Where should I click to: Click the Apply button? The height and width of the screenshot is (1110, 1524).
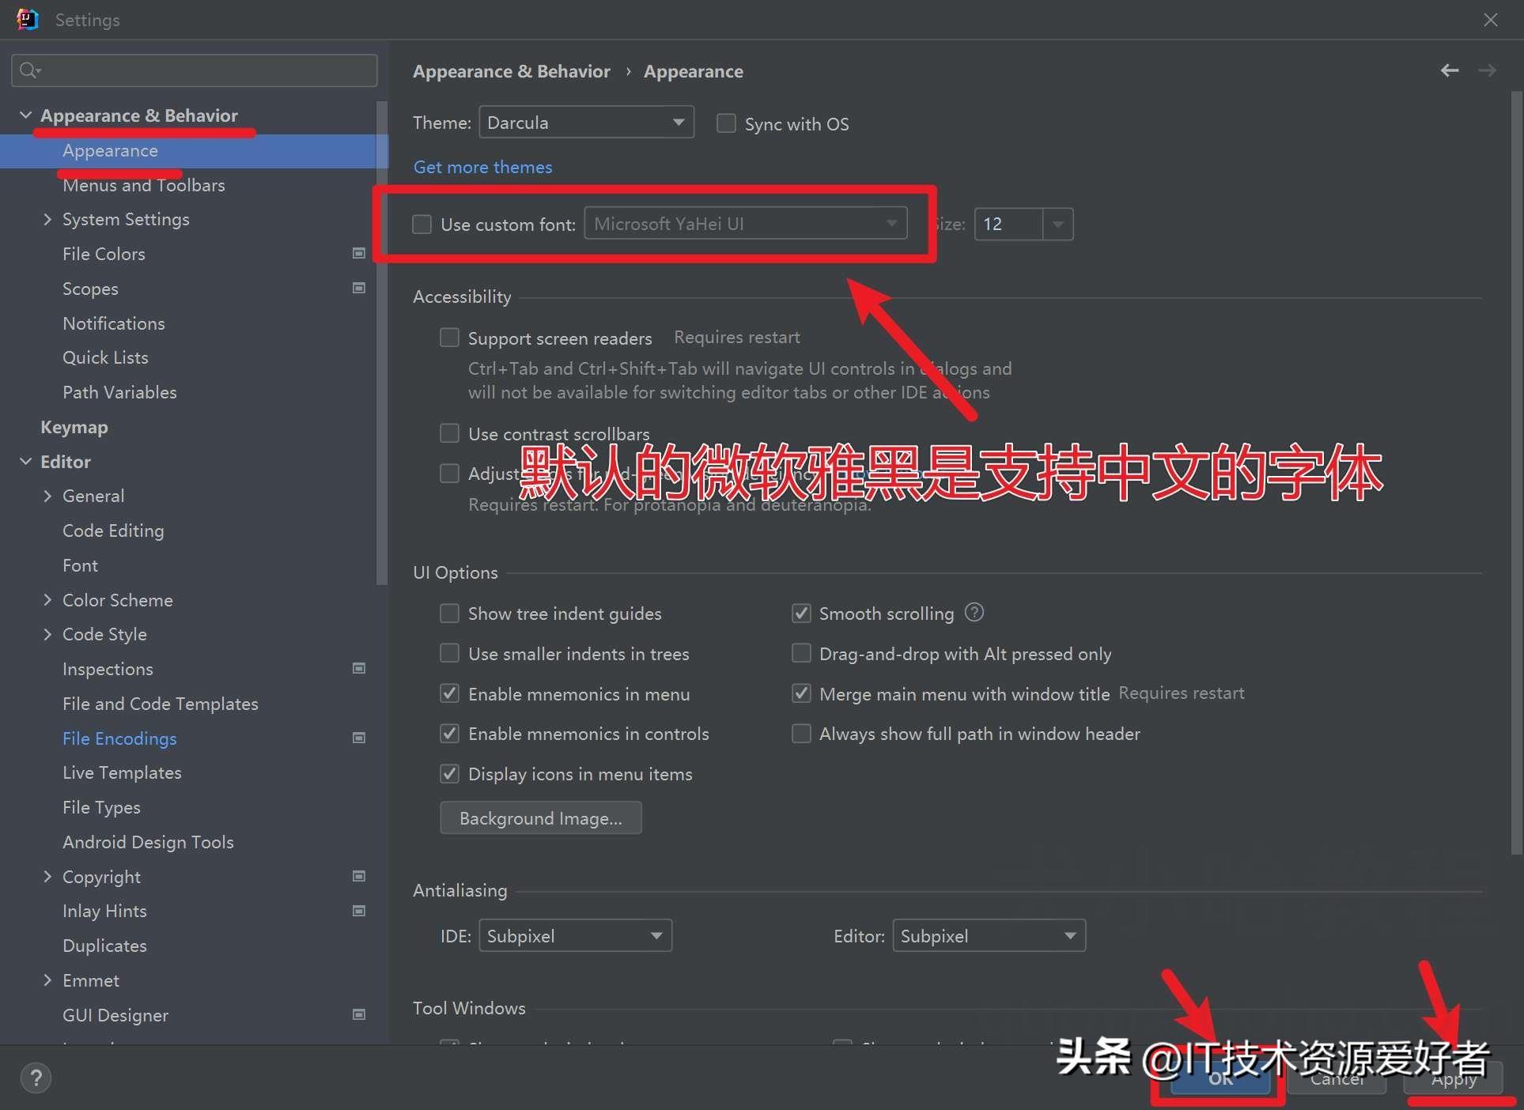1454,1078
